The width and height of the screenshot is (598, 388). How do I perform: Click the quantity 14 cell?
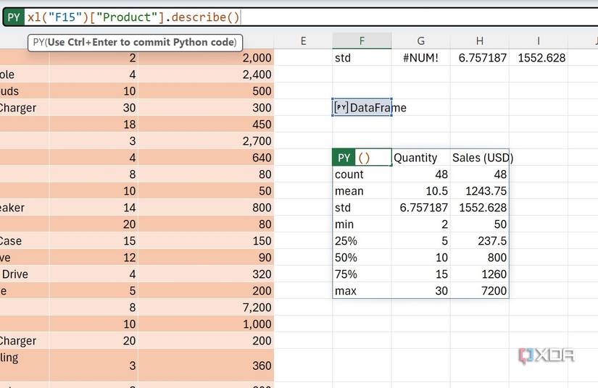click(x=94, y=208)
